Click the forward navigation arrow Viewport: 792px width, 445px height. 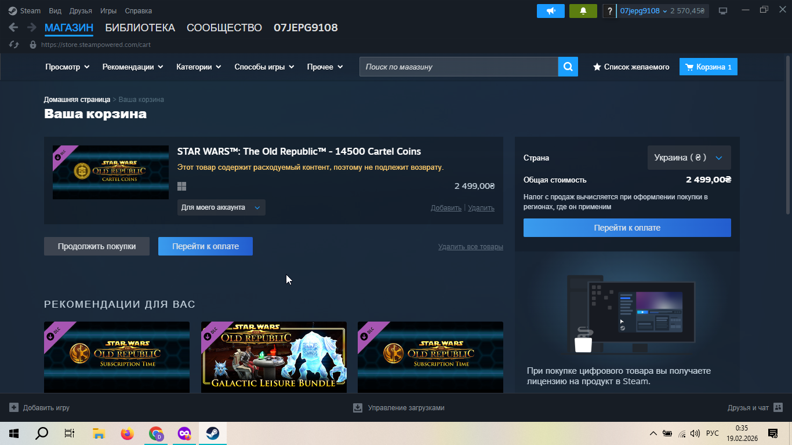31,27
